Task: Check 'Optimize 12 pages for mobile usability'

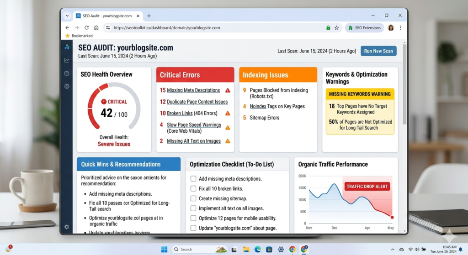Action: pyautogui.click(x=193, y=218)
